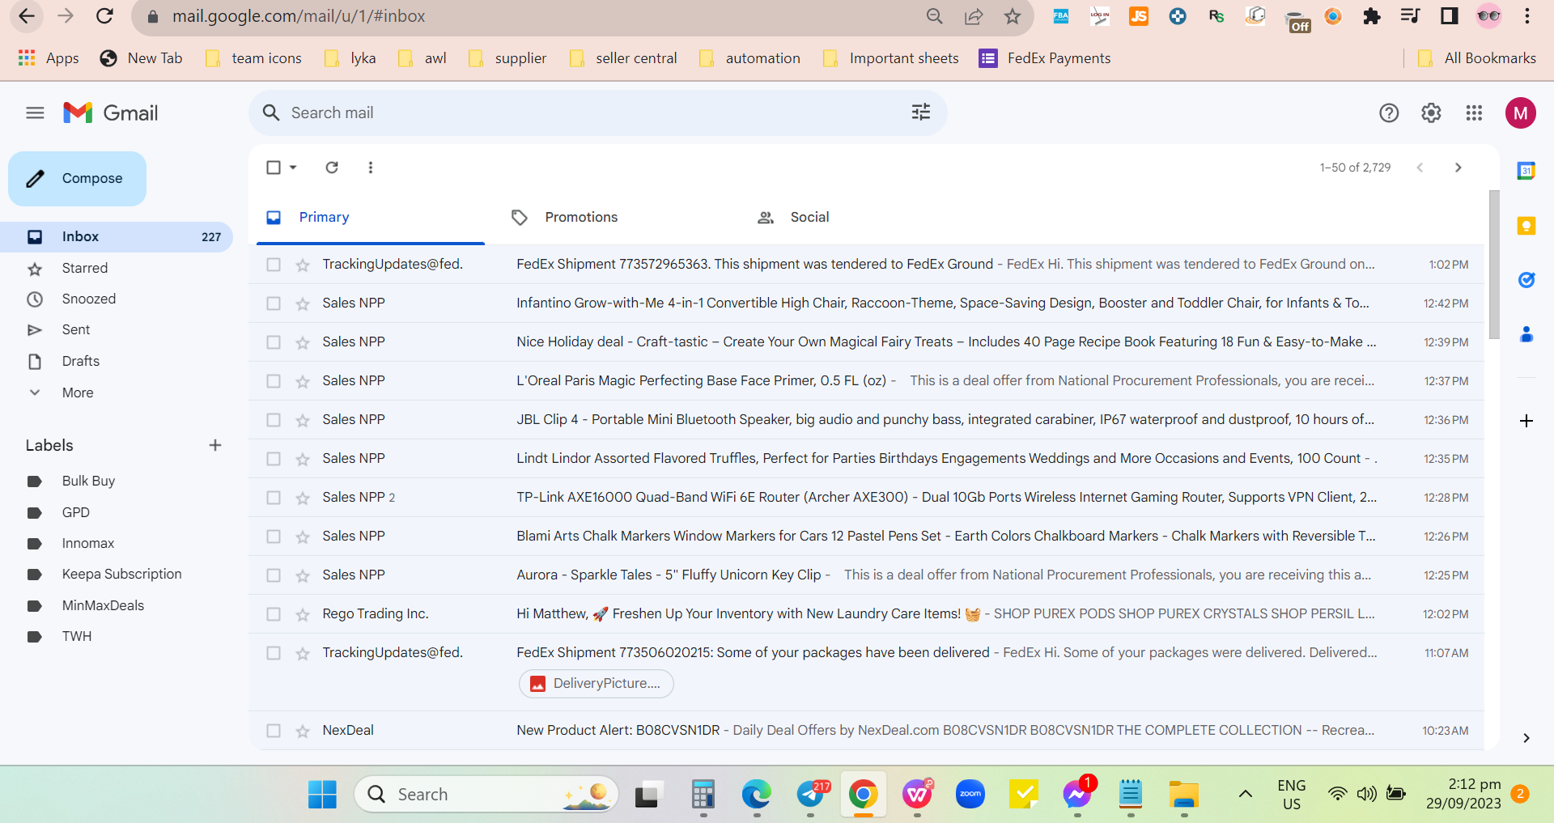Image resolution: width=1554 pixels, height=823 pixels.
Task: Open Google Calendar side panel icon
Action: [1526, 171]
